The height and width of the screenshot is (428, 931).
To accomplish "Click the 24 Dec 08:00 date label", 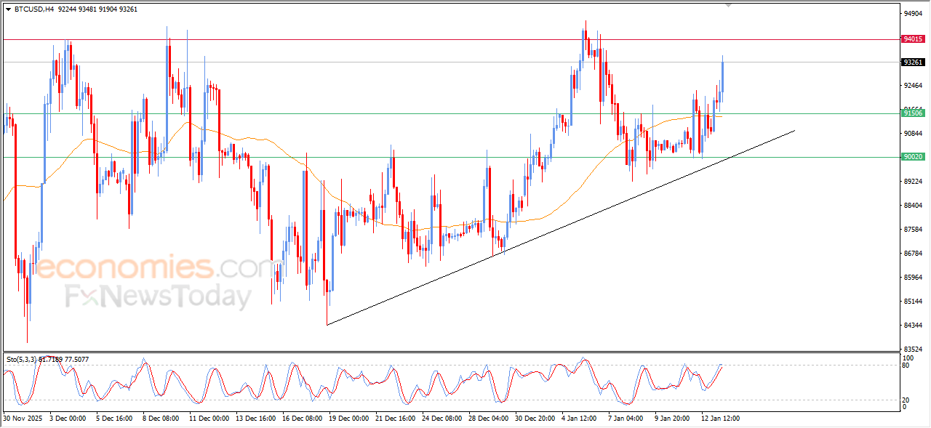I will 442,419.
